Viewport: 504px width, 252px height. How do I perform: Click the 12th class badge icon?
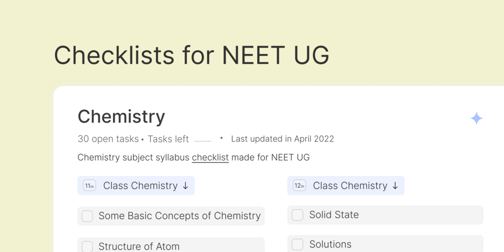pyautogui.click(x=299, y=186)
